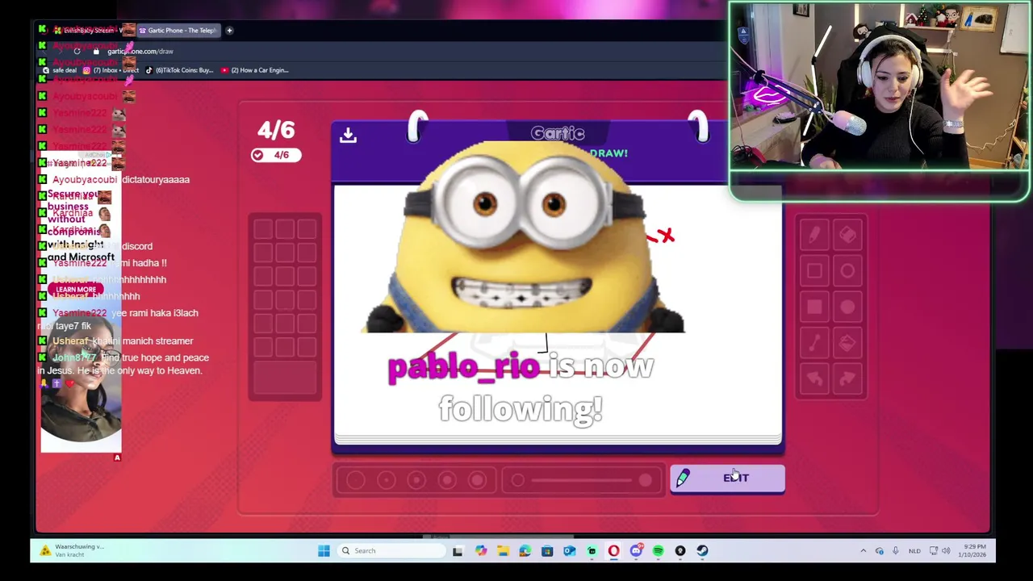1033x581 pixels.
Task: Select the paint bucket fill tool
Action: 847,343
